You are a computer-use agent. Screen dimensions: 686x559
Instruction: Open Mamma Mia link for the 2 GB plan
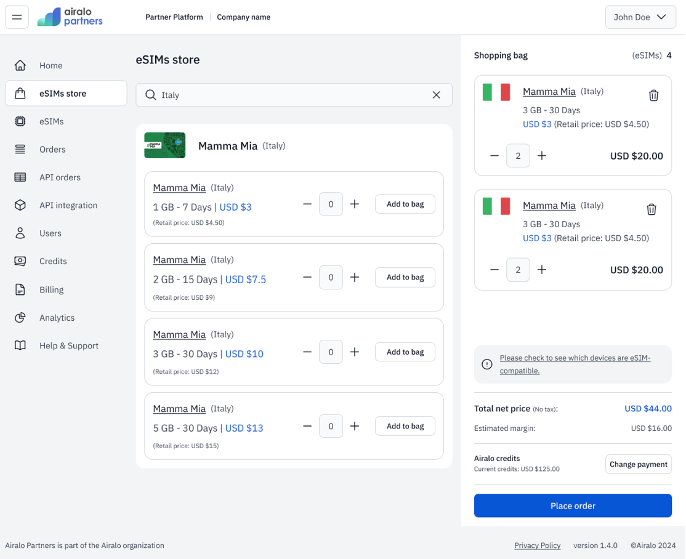point(179,260)
